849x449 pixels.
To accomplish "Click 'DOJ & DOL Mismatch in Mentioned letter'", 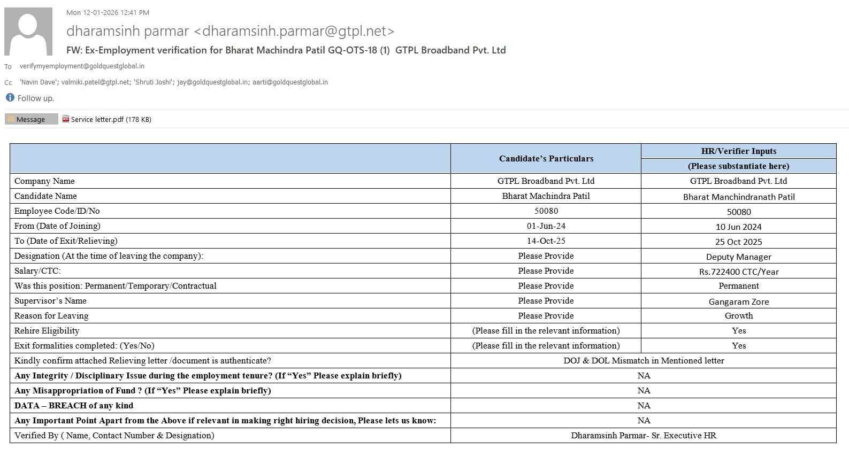I will (x=644, y=361).
